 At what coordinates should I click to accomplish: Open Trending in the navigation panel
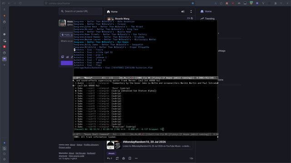click(207, 19)
